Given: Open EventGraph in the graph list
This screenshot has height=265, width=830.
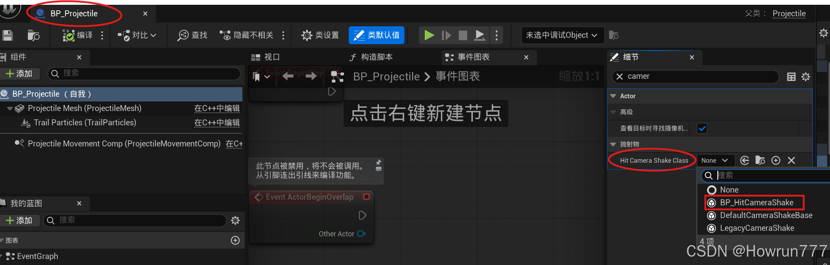Looking at the screenshot, I should tap(37, 256).
